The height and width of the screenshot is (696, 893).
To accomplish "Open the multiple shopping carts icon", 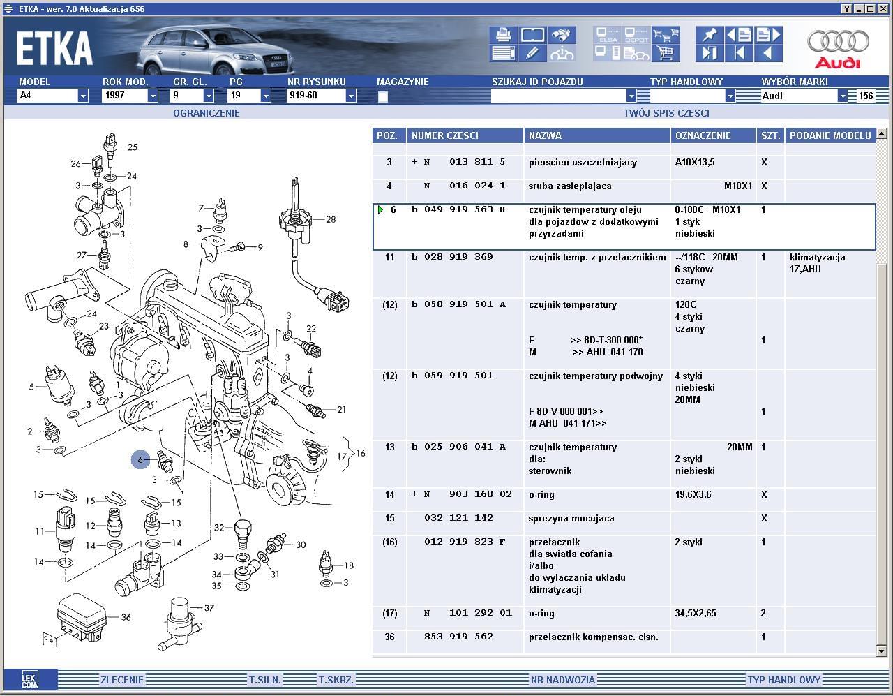I will tap(666, 35).
